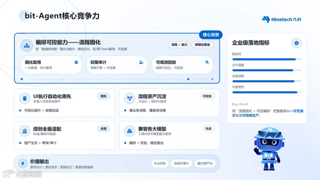Click the 规模化壁垒 tag

click(x=202, y=45)
